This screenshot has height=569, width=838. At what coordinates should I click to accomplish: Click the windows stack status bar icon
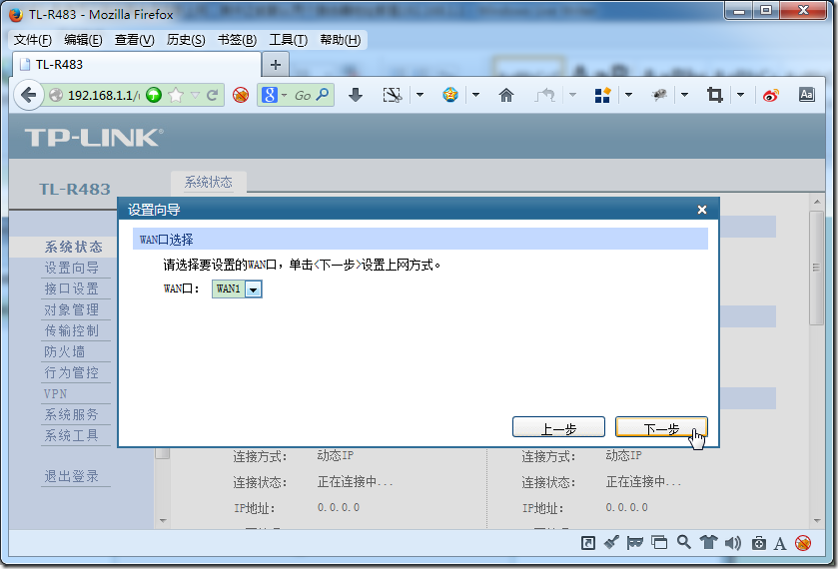pyautogui.click(x=659, y=543)
